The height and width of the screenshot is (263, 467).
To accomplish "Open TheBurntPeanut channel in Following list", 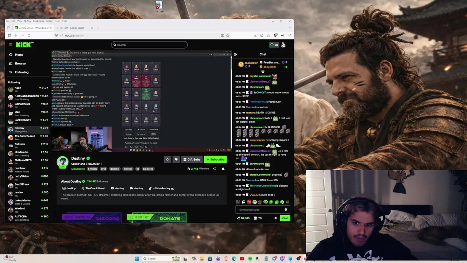I will [x=28, y=137].
